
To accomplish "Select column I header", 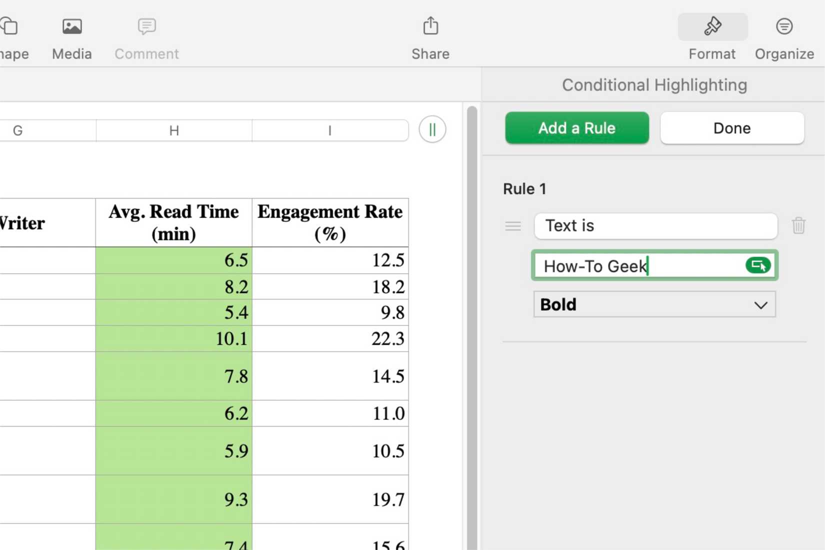I will click(x=330, y=130).
